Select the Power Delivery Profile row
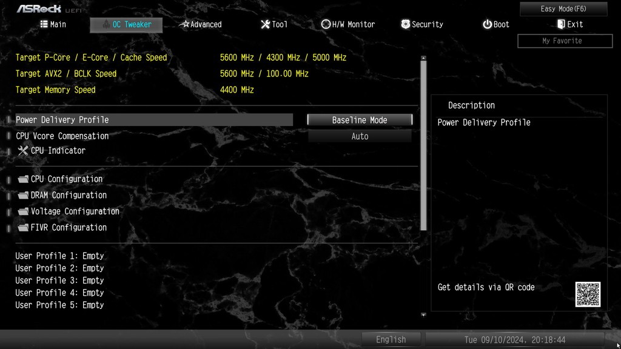Viewport: 621px width, 349px height. click(x=154, y=120)
